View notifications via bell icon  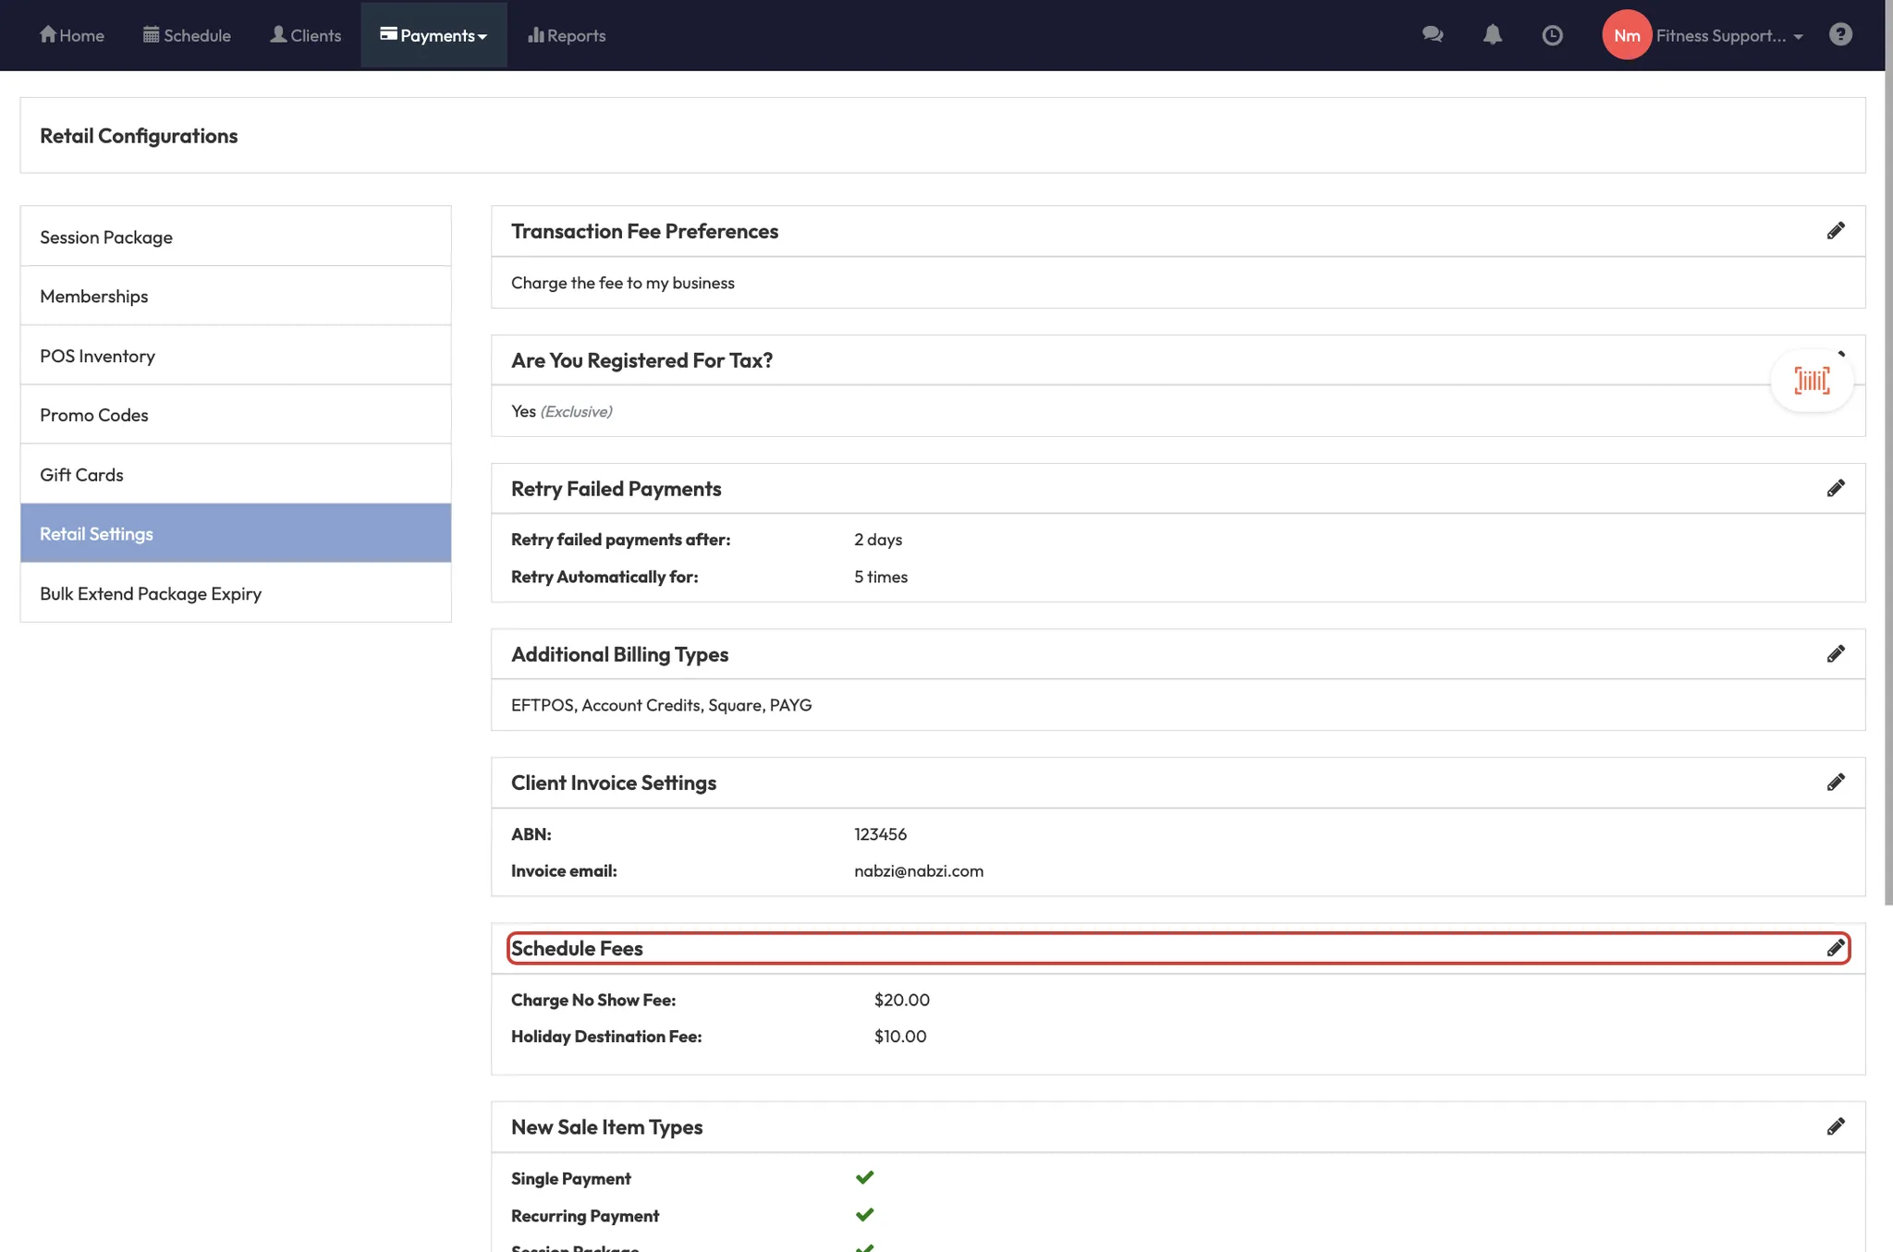1492,35
